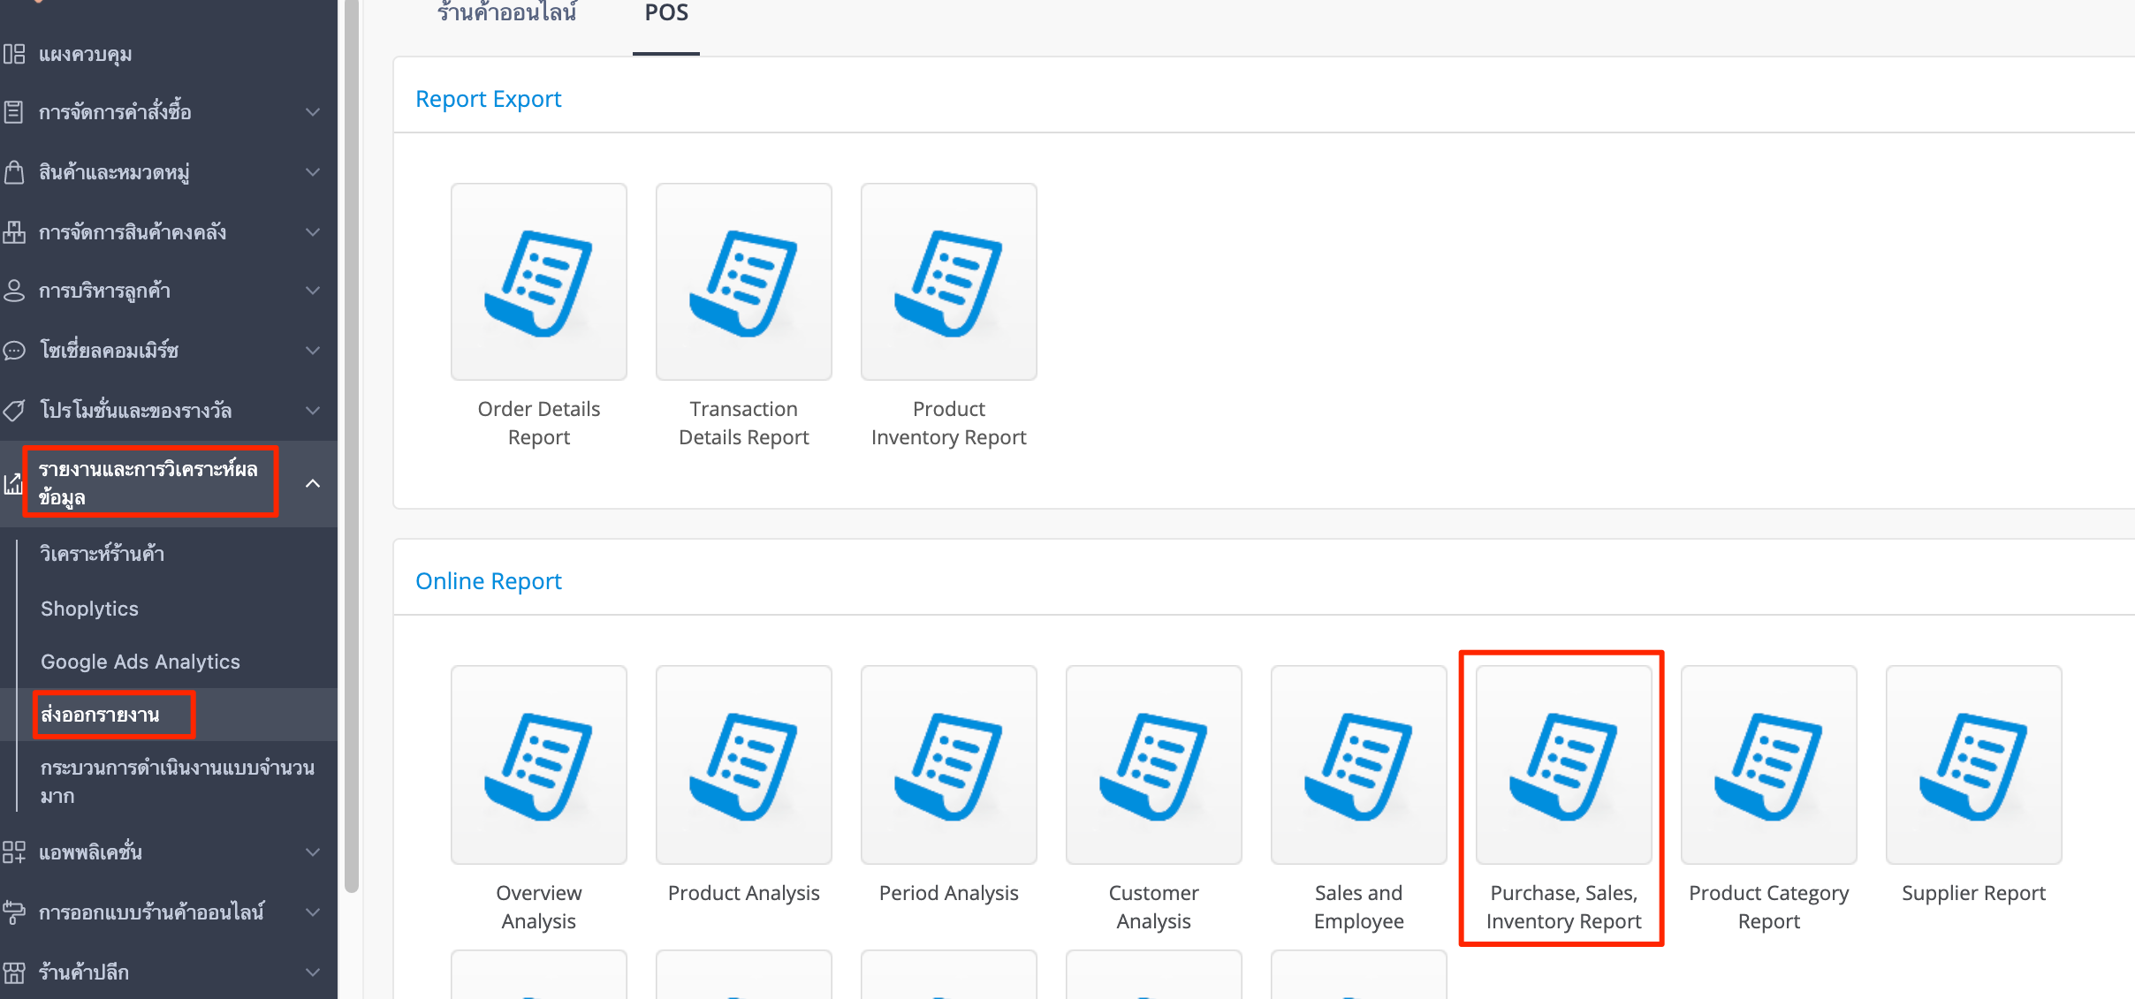This screenshot has width=2135, height=999.
Task: Open the Product Category Report
Action: (x=1769, y=765)
